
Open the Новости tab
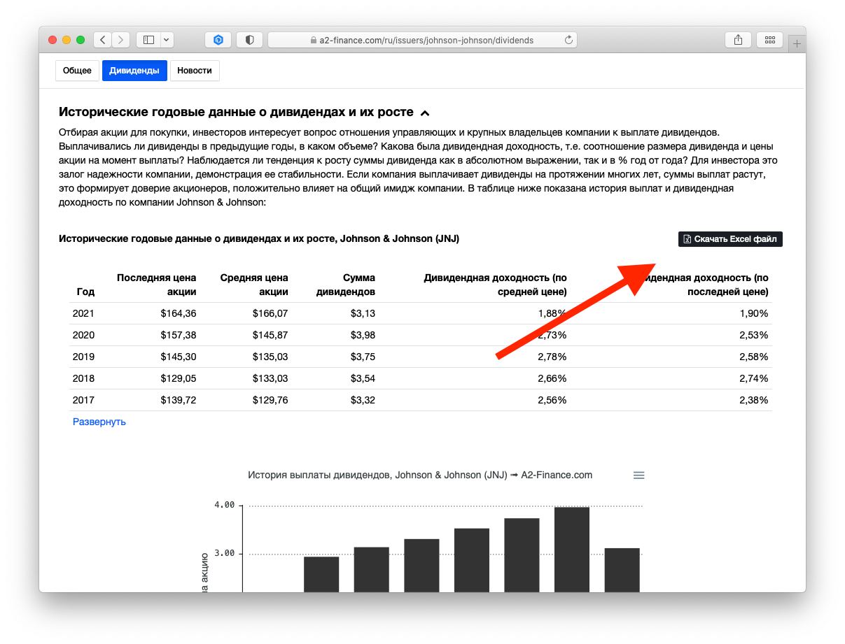(195, 71)
